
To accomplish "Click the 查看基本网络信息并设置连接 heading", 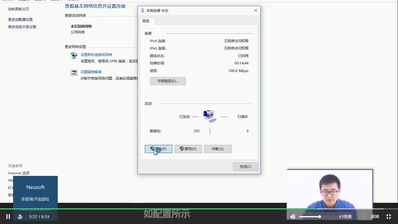I will click(x=95, y=6).
